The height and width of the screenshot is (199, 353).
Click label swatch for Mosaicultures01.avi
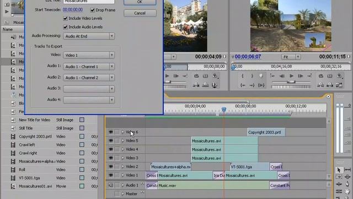82,186
